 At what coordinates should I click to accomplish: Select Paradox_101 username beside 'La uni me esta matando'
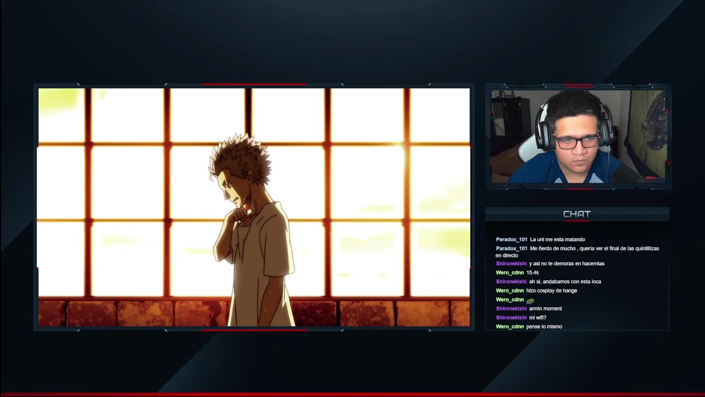tap(511, 239)
